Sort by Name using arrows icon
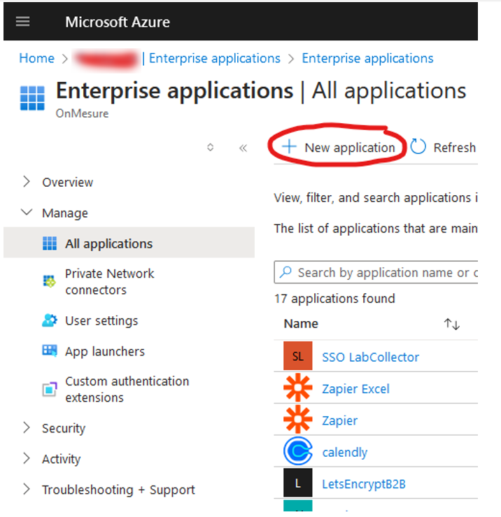 (451, 324)
